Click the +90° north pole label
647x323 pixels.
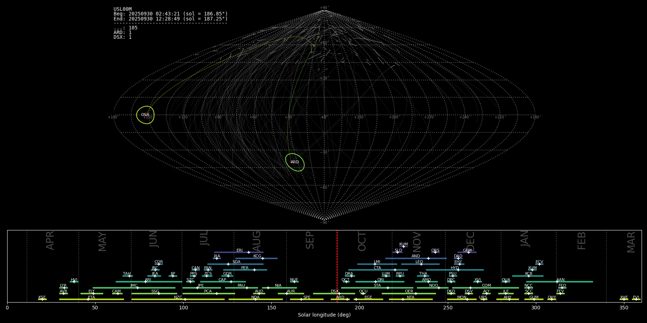pos(324,8)
